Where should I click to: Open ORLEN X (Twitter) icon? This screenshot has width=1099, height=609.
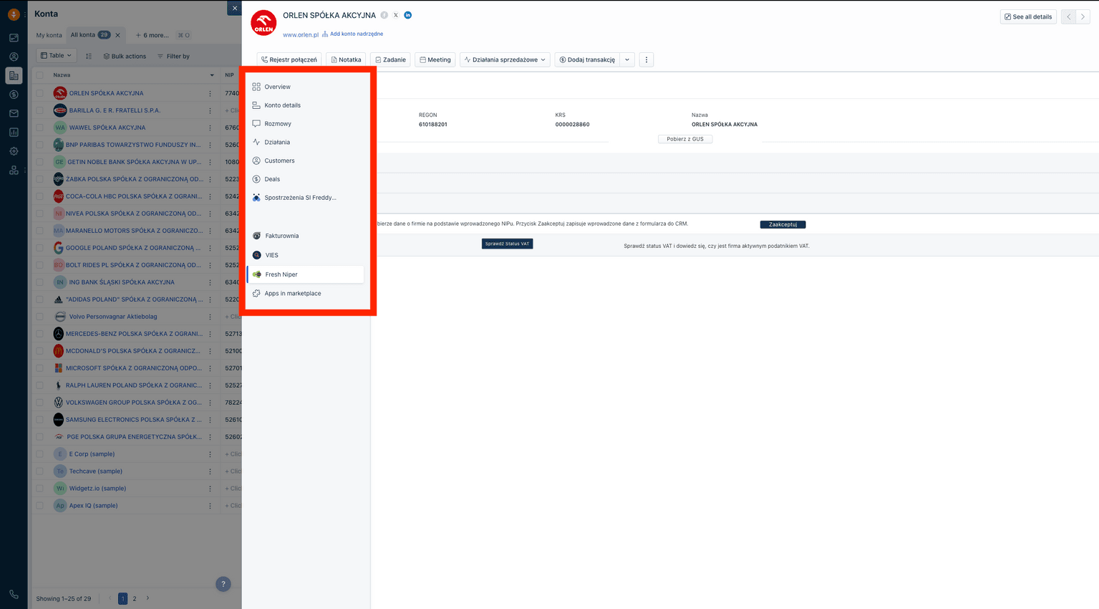396,15
